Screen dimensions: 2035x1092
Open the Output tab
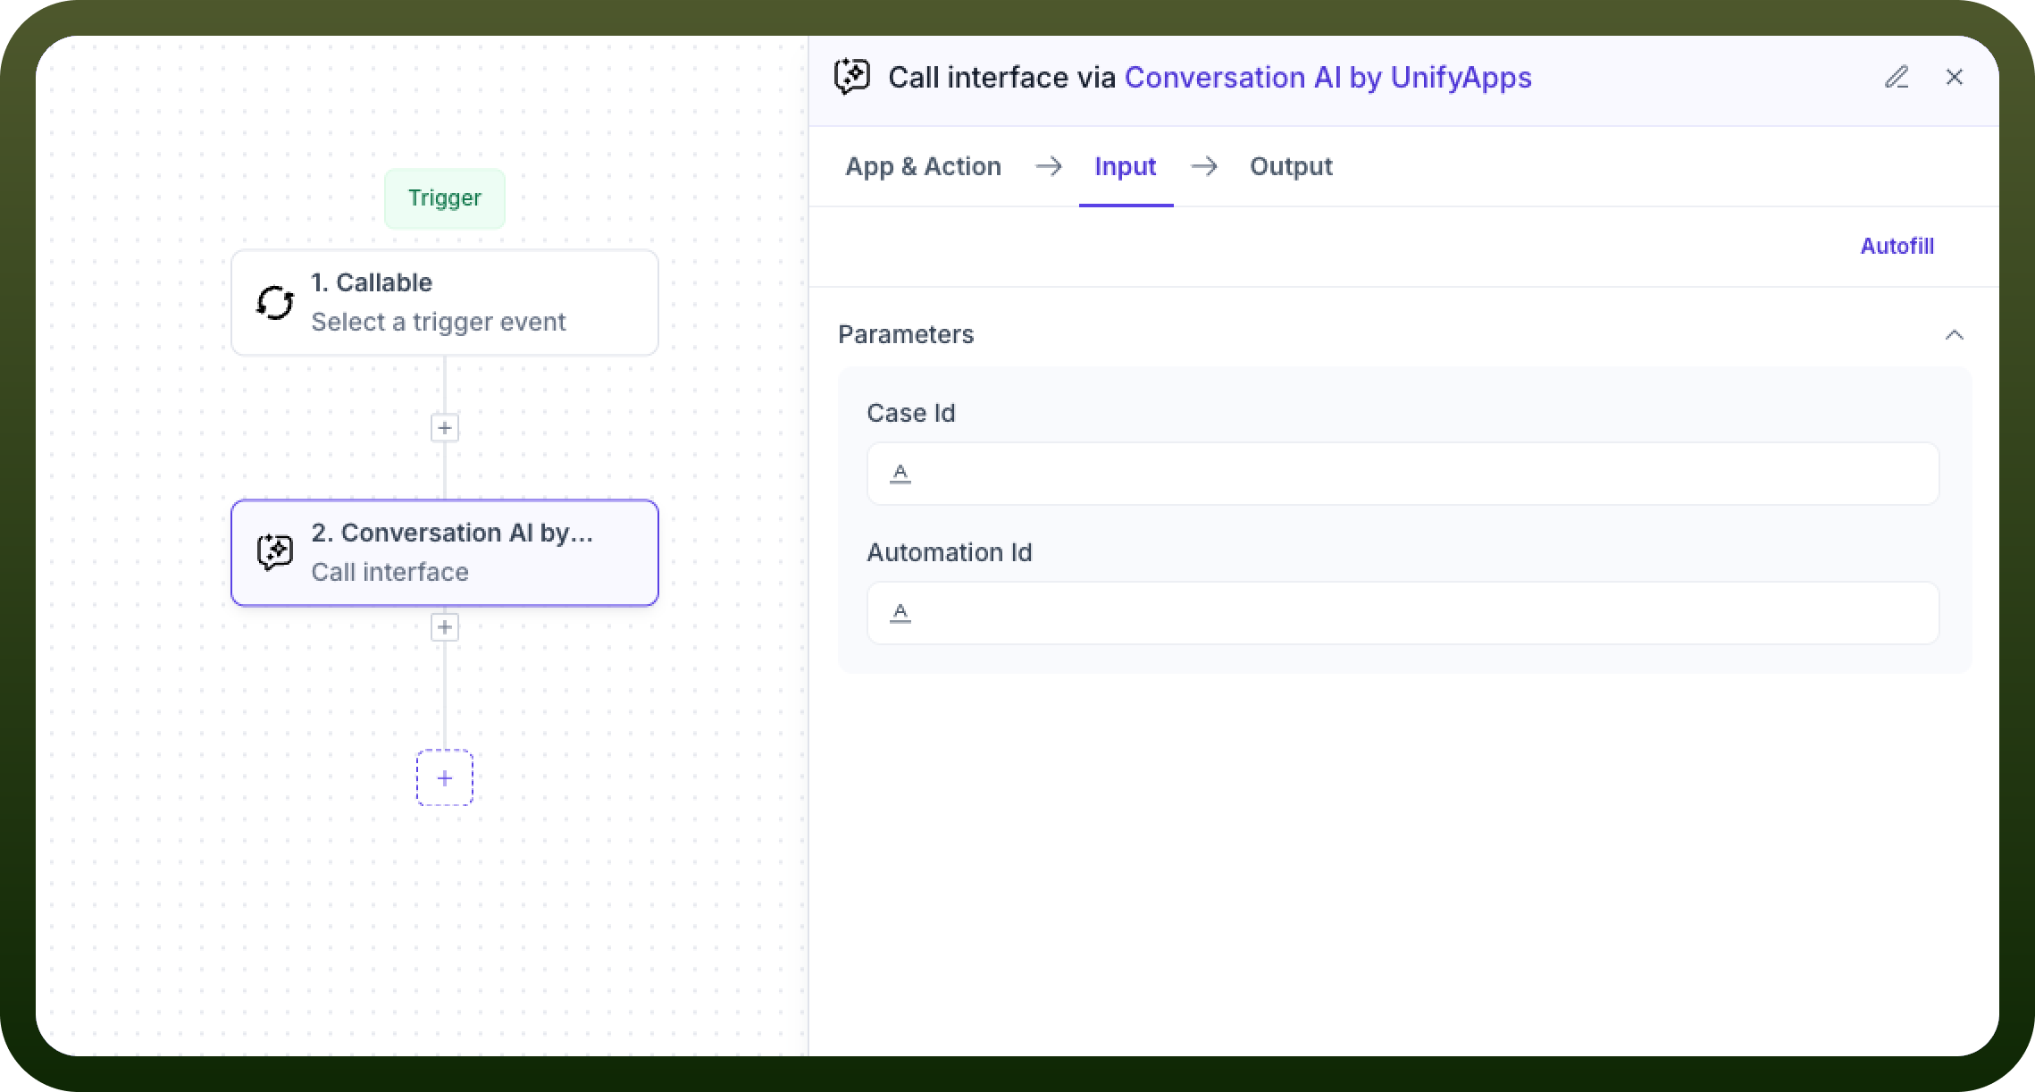(1291, 166)
